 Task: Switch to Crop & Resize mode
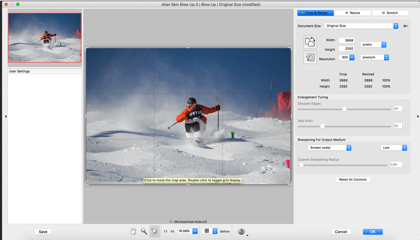315,13
